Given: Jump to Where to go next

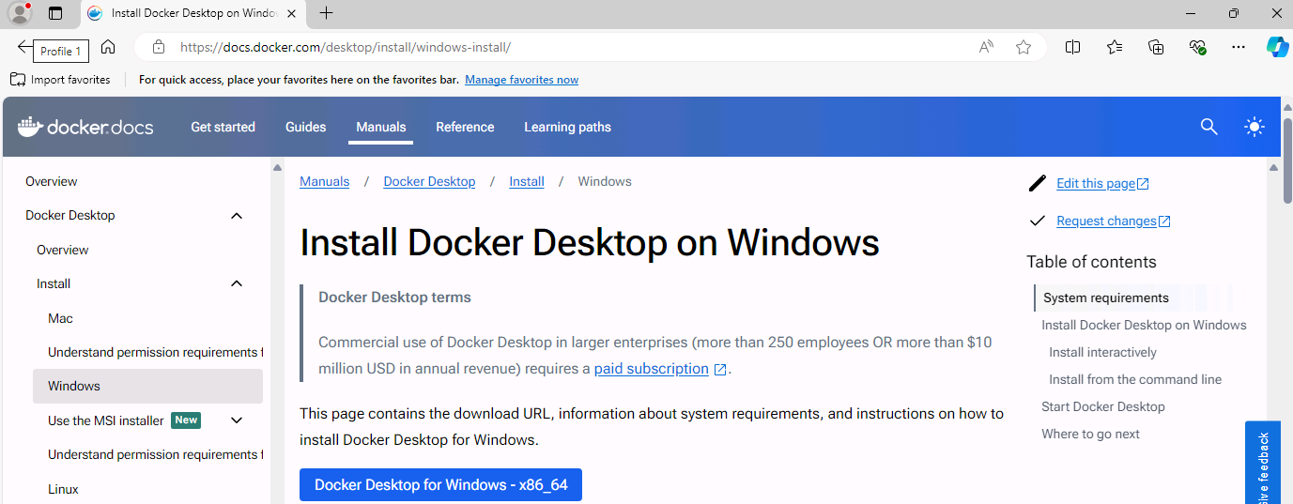Looking at the screenshot, I should click(1090, 434).
